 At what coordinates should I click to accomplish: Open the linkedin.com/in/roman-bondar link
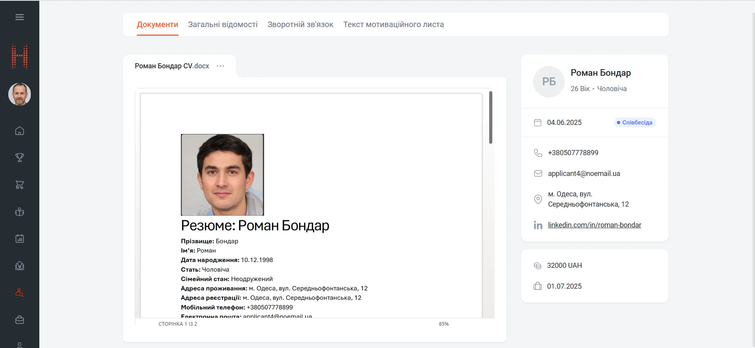pos(594,225)
